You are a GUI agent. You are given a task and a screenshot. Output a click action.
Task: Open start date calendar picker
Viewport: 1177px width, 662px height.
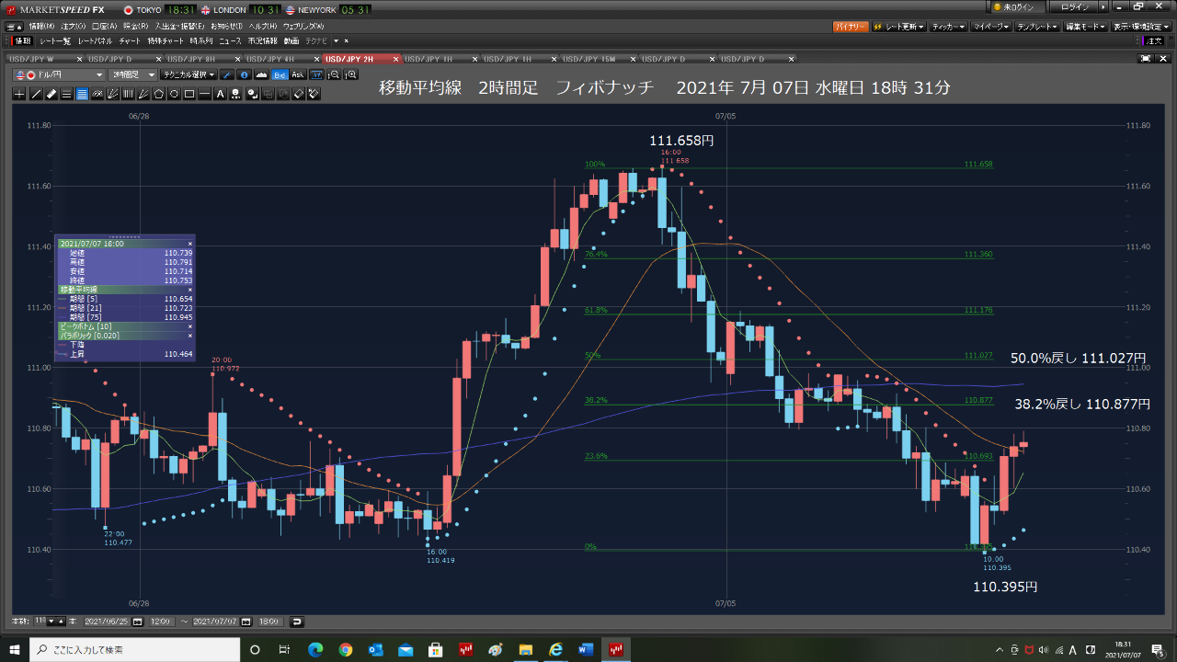tap(138, 622)
